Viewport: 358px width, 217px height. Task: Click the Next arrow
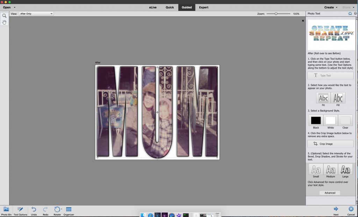336,211
